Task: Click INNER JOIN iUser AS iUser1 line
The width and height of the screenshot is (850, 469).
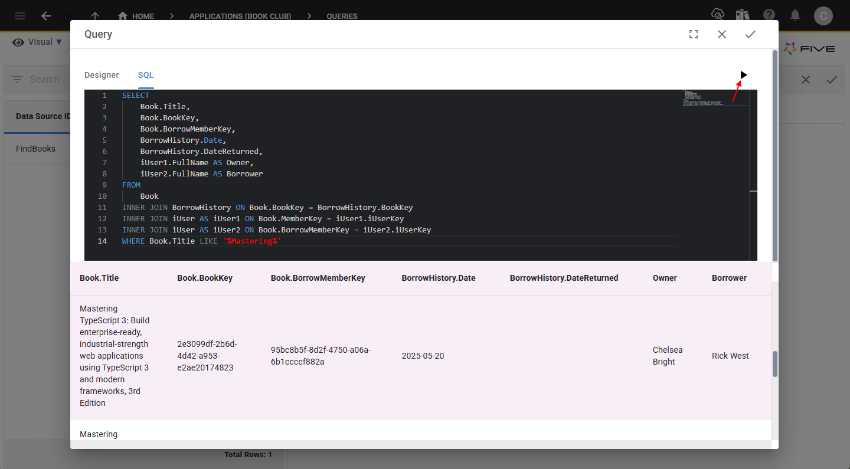Action: pyautogui.click(x=263, y=219)
